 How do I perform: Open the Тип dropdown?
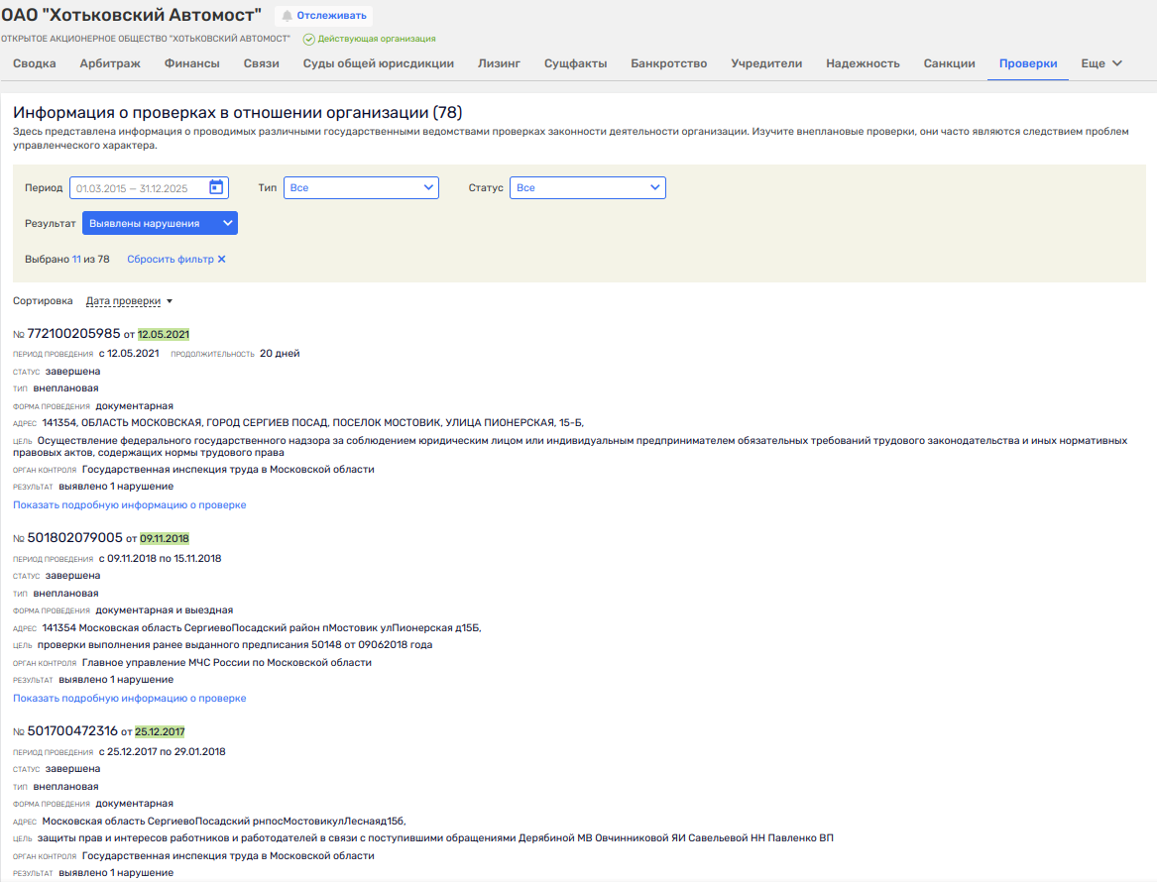coord(361,187)
